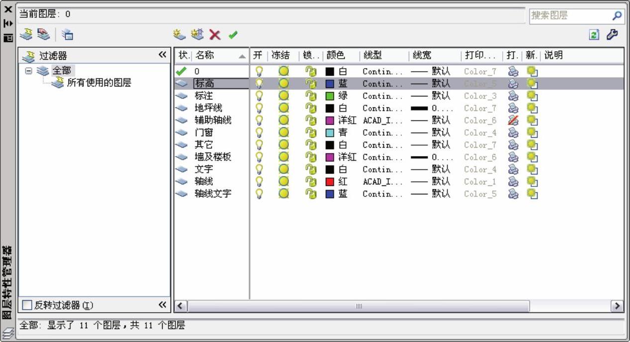Select the 轴线文字 layer name
Image resolution: width=630 pixels, height=342 pixels.
(x=213, y=193)
